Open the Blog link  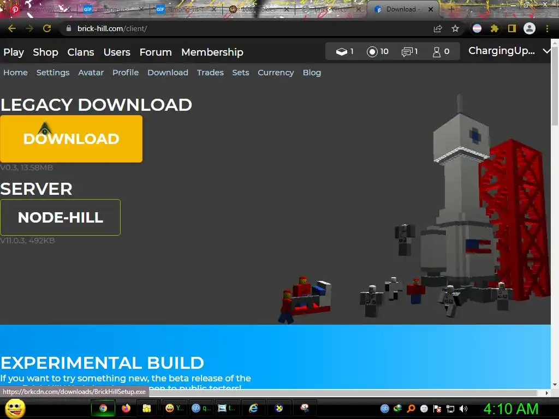pos(312,73)
